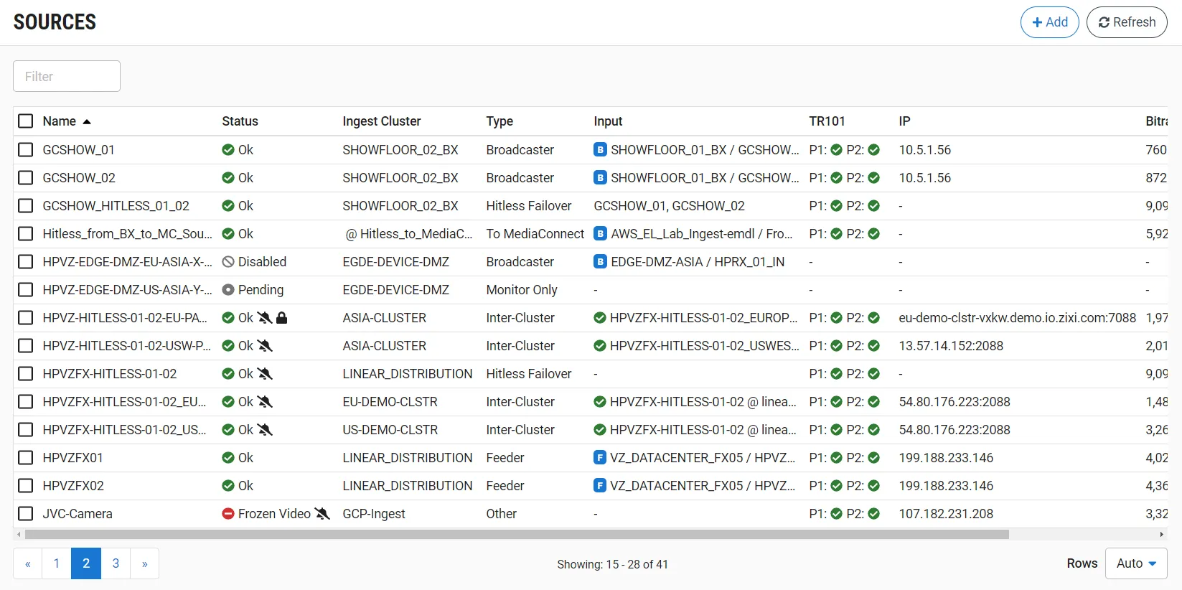Click the 'Monitor Only' type cell
This screenshot has width=1182, height=590.
[522, 290]
